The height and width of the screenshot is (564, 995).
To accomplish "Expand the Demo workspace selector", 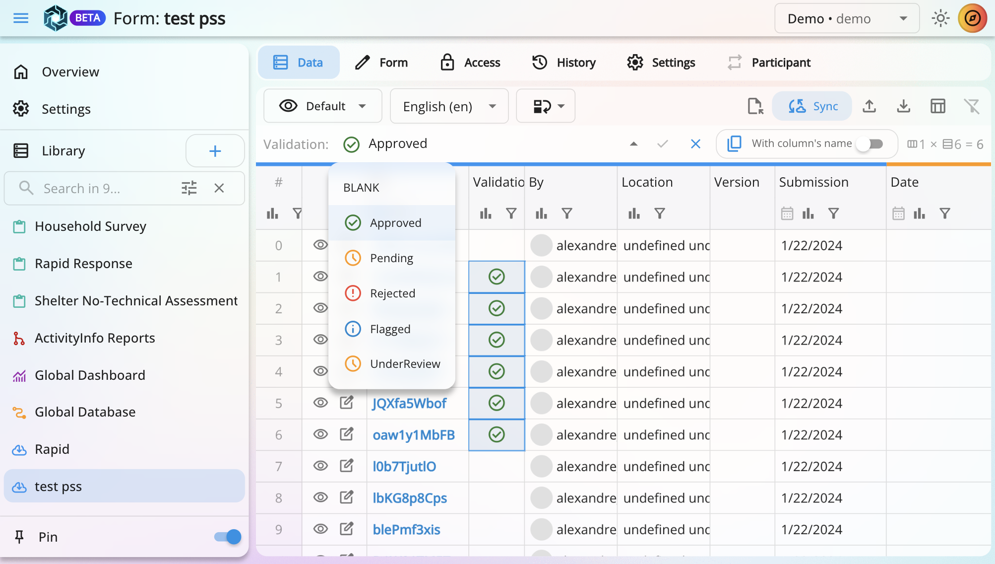I will [847, 19].
